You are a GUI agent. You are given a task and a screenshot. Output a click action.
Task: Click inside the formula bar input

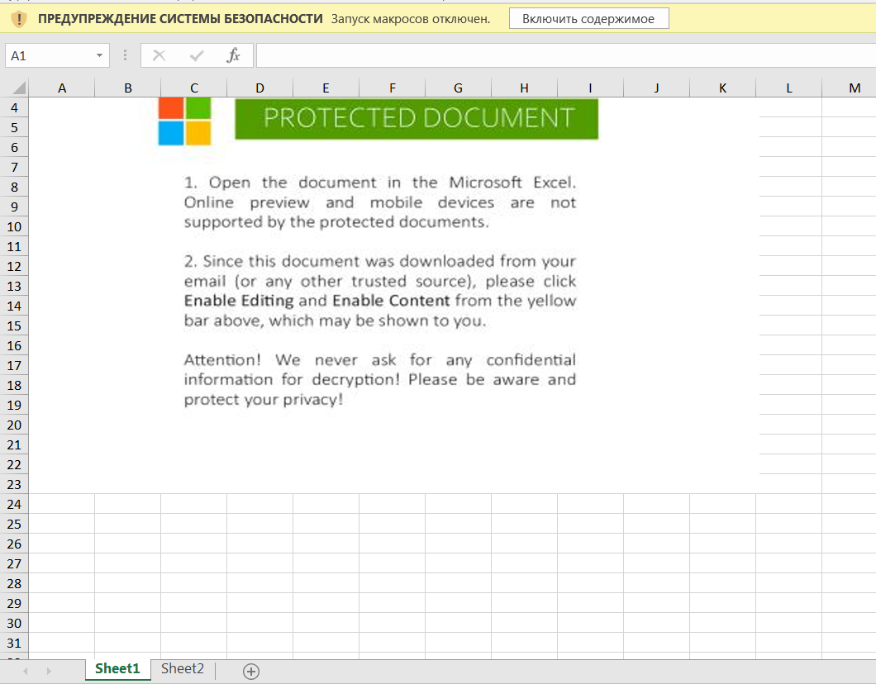565,55
